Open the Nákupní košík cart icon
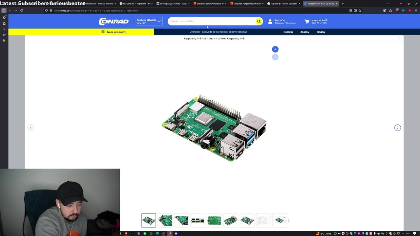Viewport: 420px width, 236px height. (307, 21)
